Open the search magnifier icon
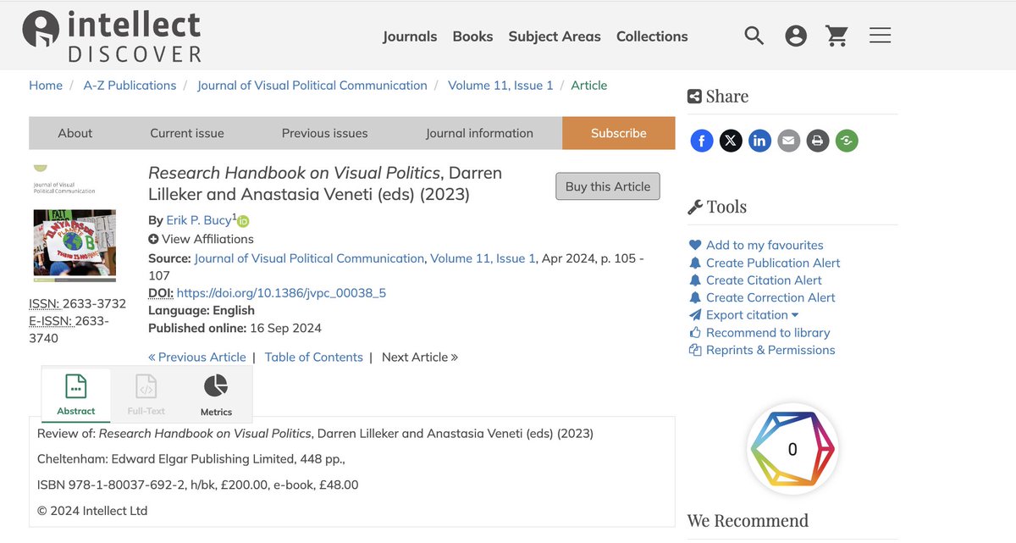Image resolution: width=1016 pixels, height=543 pixels. point(754,36)
